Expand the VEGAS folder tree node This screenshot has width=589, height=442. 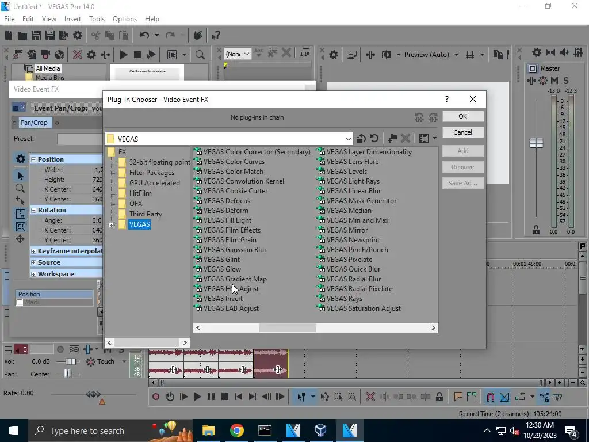pos(111,225)
